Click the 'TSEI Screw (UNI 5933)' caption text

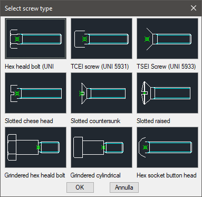166,67
